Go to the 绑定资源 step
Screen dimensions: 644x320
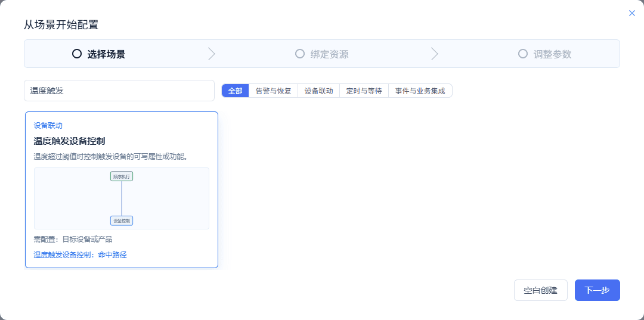[322, 54]
